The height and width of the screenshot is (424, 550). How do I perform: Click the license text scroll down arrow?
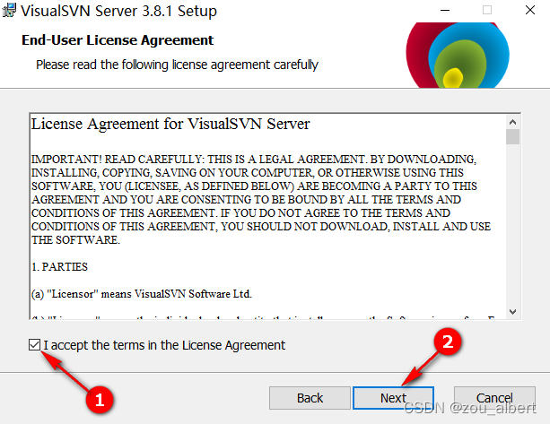tap(512, 312)
